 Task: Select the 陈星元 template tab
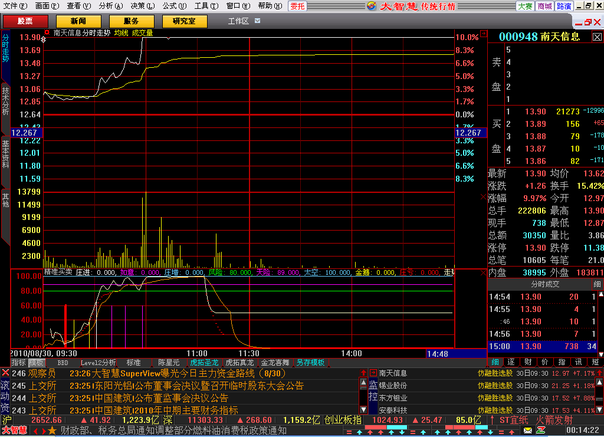169,363
